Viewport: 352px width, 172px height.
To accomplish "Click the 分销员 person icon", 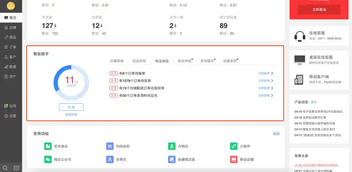I will pyautogui.click(x=172, y=146).
